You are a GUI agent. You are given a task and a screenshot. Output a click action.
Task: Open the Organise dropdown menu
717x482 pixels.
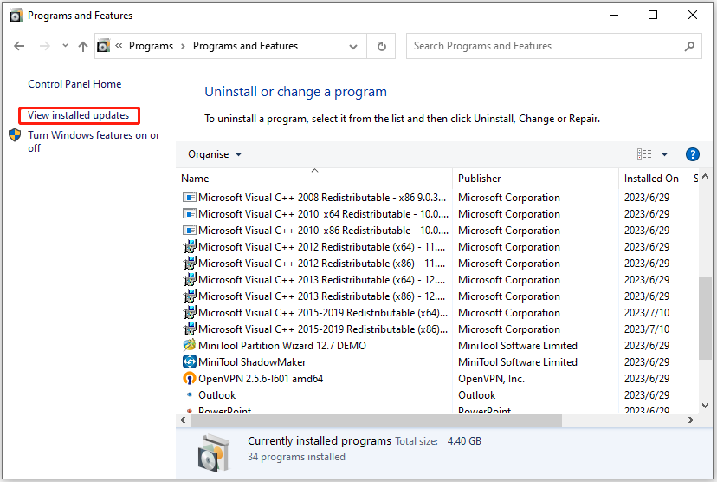(x=215, y=154)
